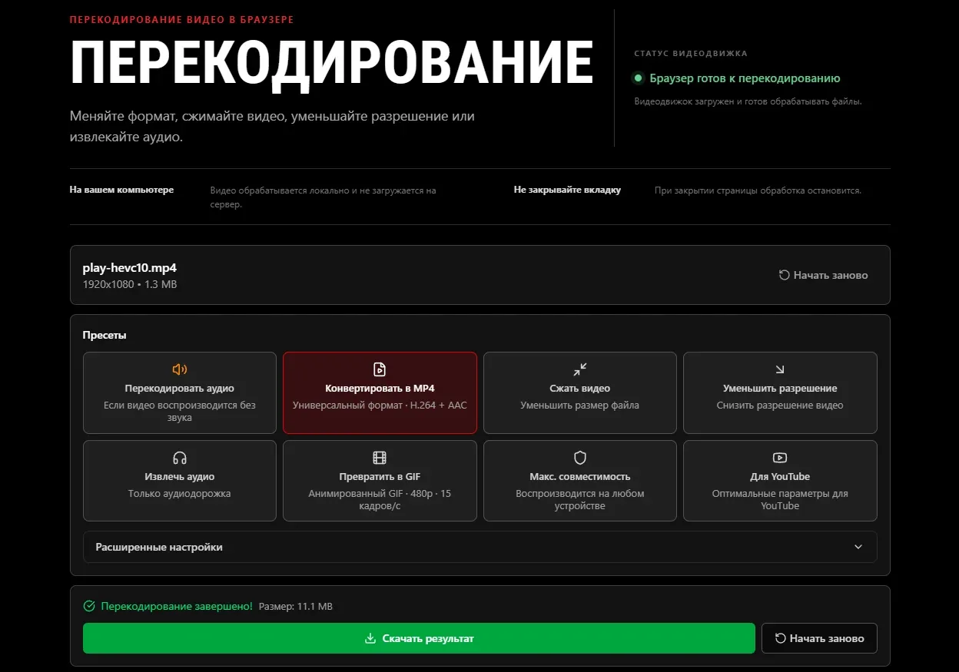Click the shield icon in Макс. совместимость preset
Viewport: 959px width, 672px height.
click(580, 458)
